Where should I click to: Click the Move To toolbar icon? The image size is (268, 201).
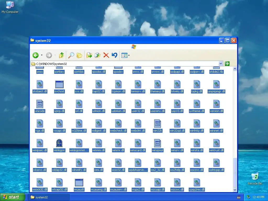89,55
